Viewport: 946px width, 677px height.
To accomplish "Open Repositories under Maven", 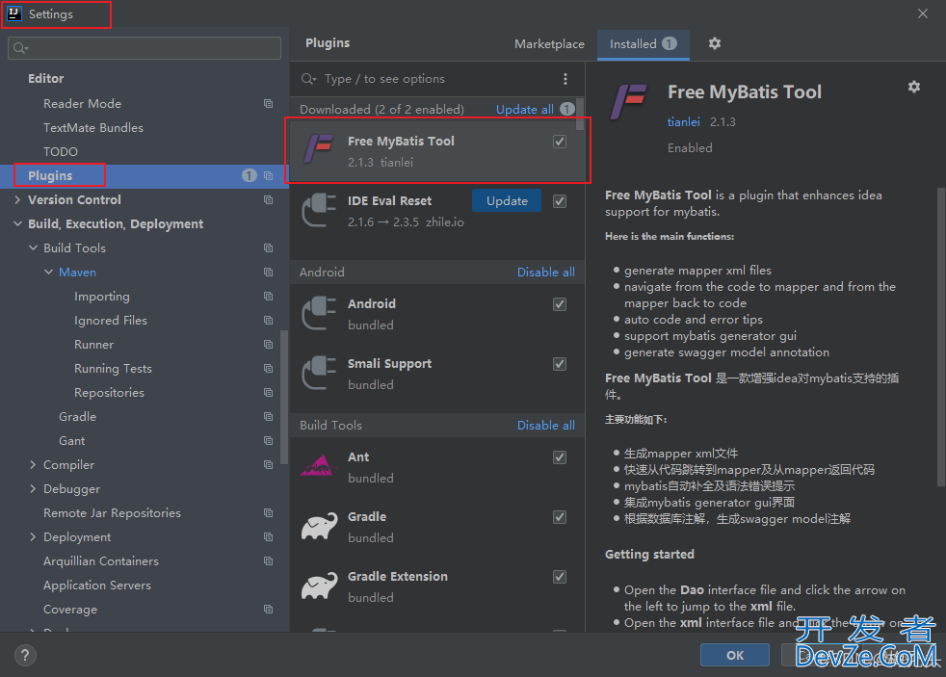I will (x=109, y=393).
